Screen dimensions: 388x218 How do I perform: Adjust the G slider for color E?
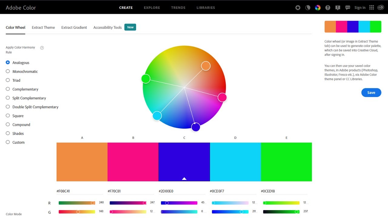click(x=281, y=212)
